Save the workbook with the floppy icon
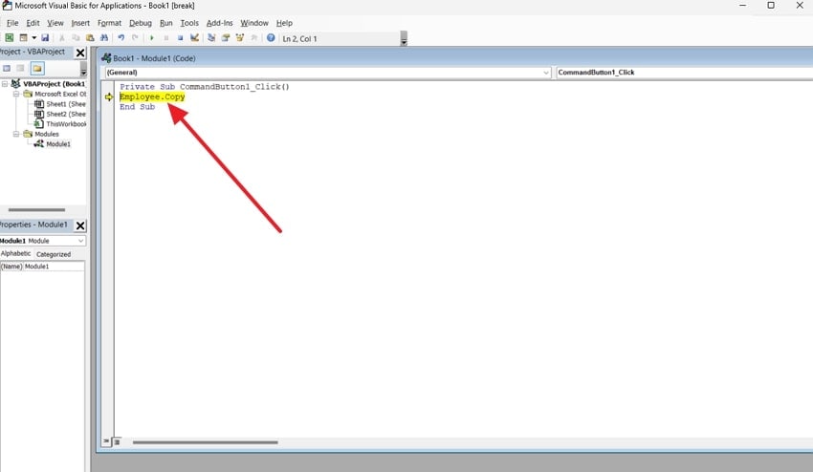813x472 pixels. [45, 38]
